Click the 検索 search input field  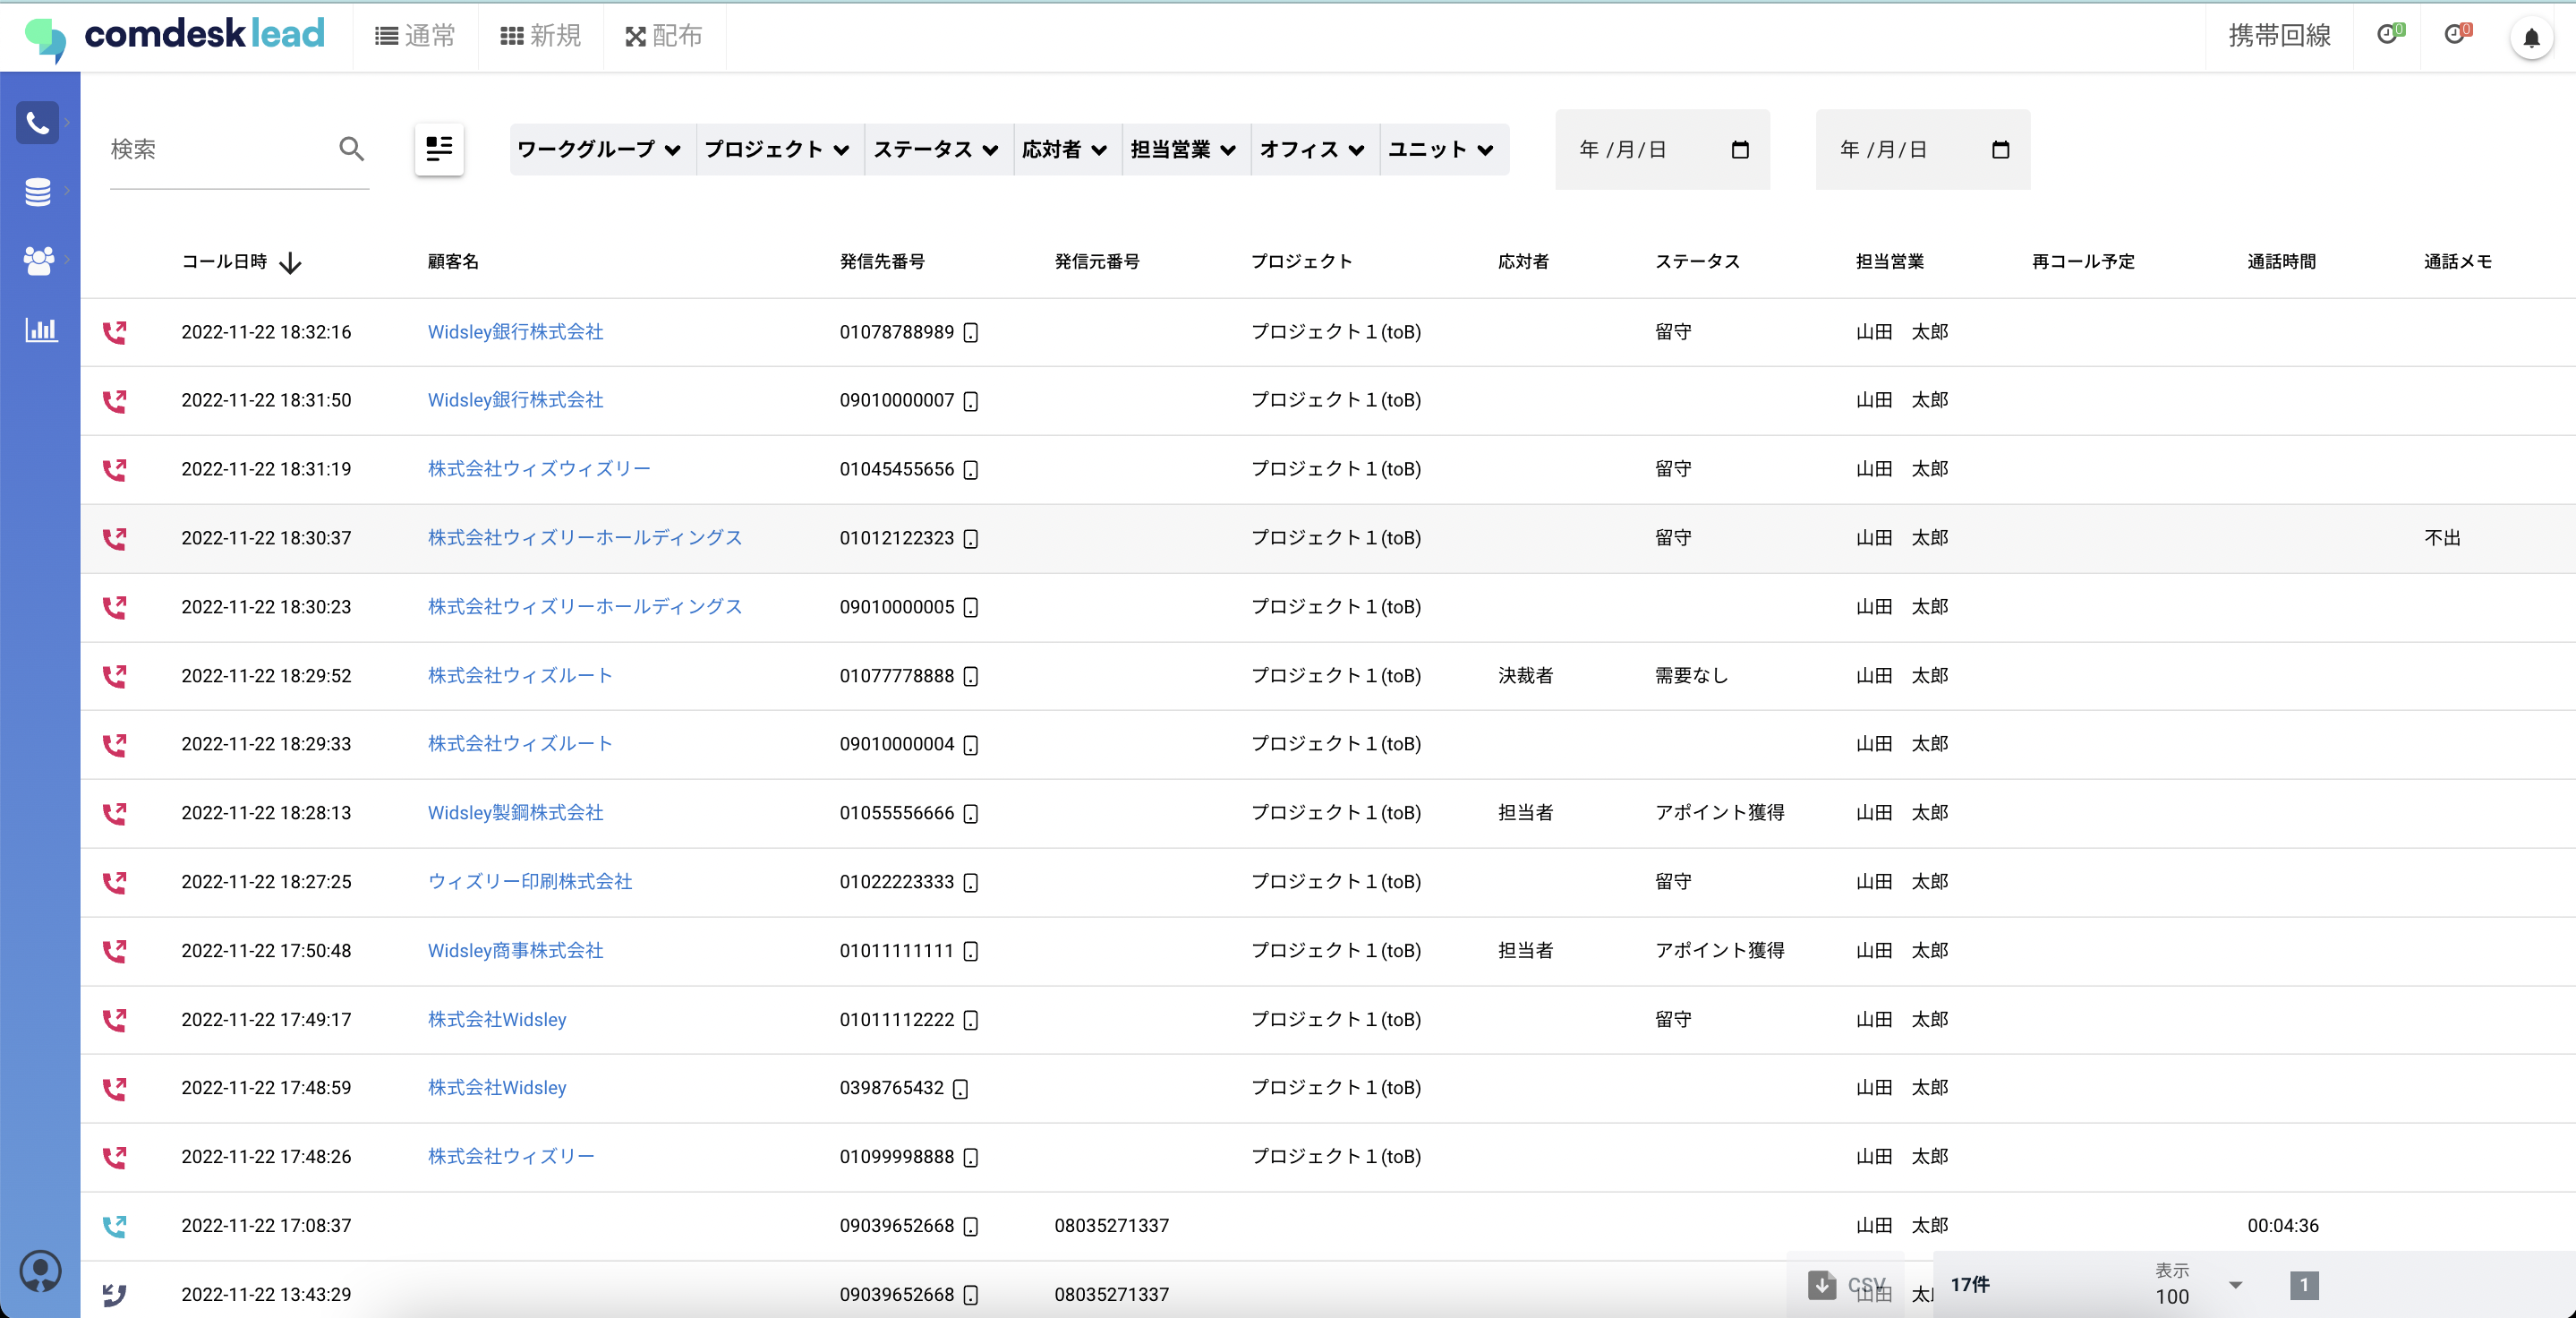[x=215, y=150]
